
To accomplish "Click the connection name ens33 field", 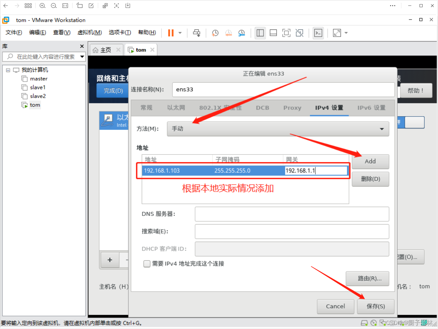I will [283, 89].
